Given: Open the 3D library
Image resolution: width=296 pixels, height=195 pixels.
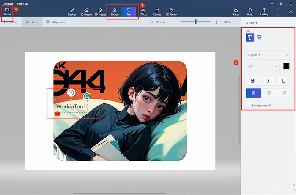Looking at the screenshot, I should pyautogui.click(x=171, y=11).
